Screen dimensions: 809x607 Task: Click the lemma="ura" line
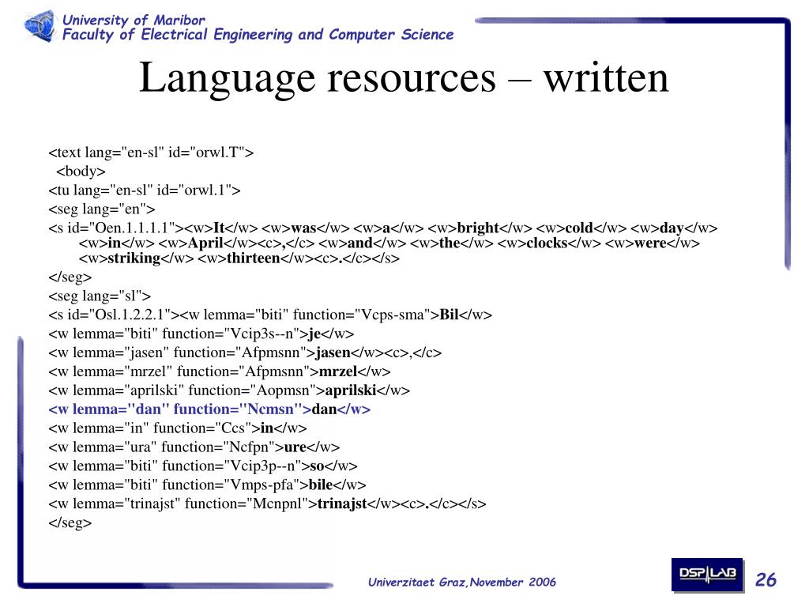(x=194, y=447)
